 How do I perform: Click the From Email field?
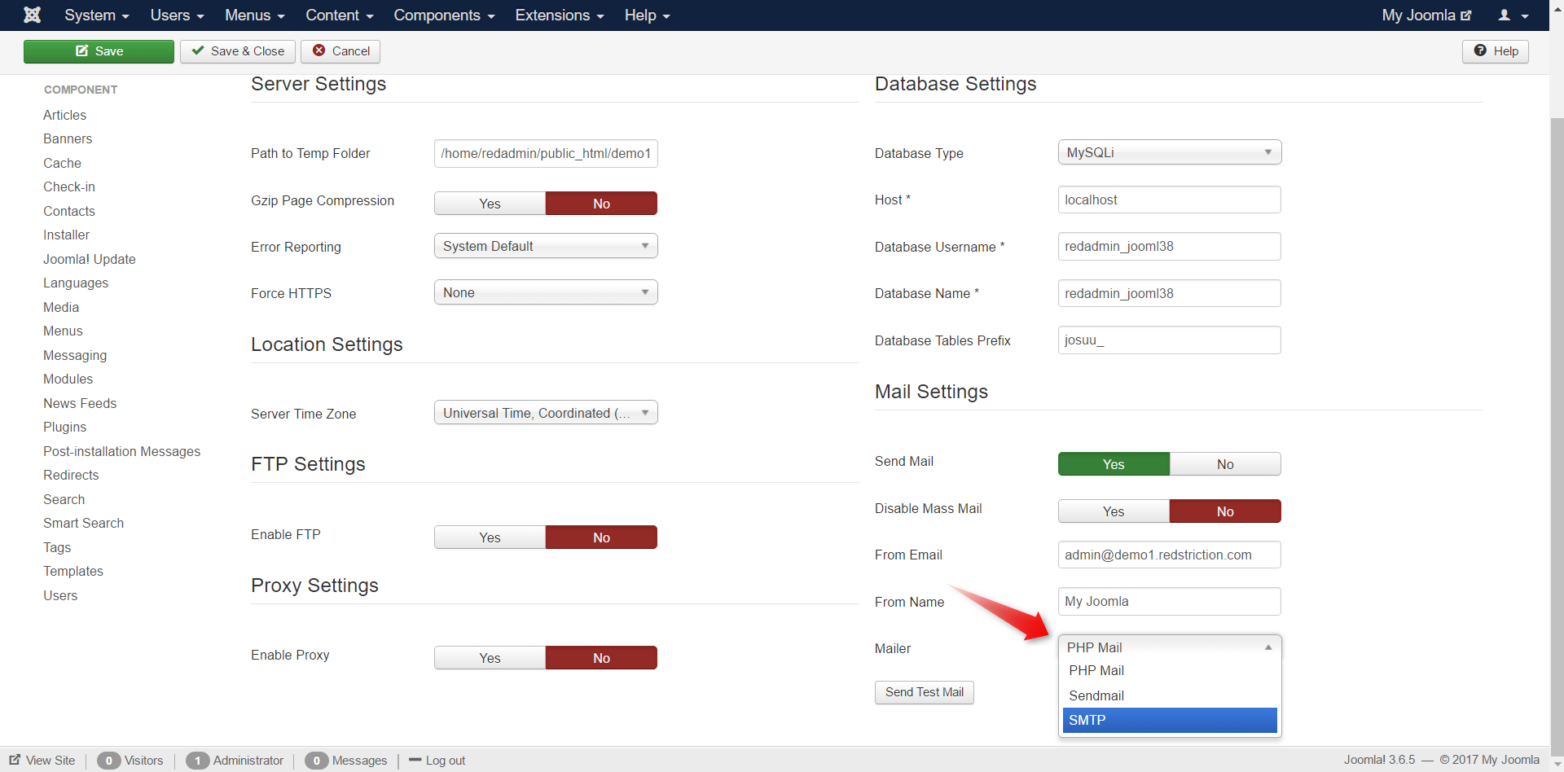click(x=1170, y=555)
